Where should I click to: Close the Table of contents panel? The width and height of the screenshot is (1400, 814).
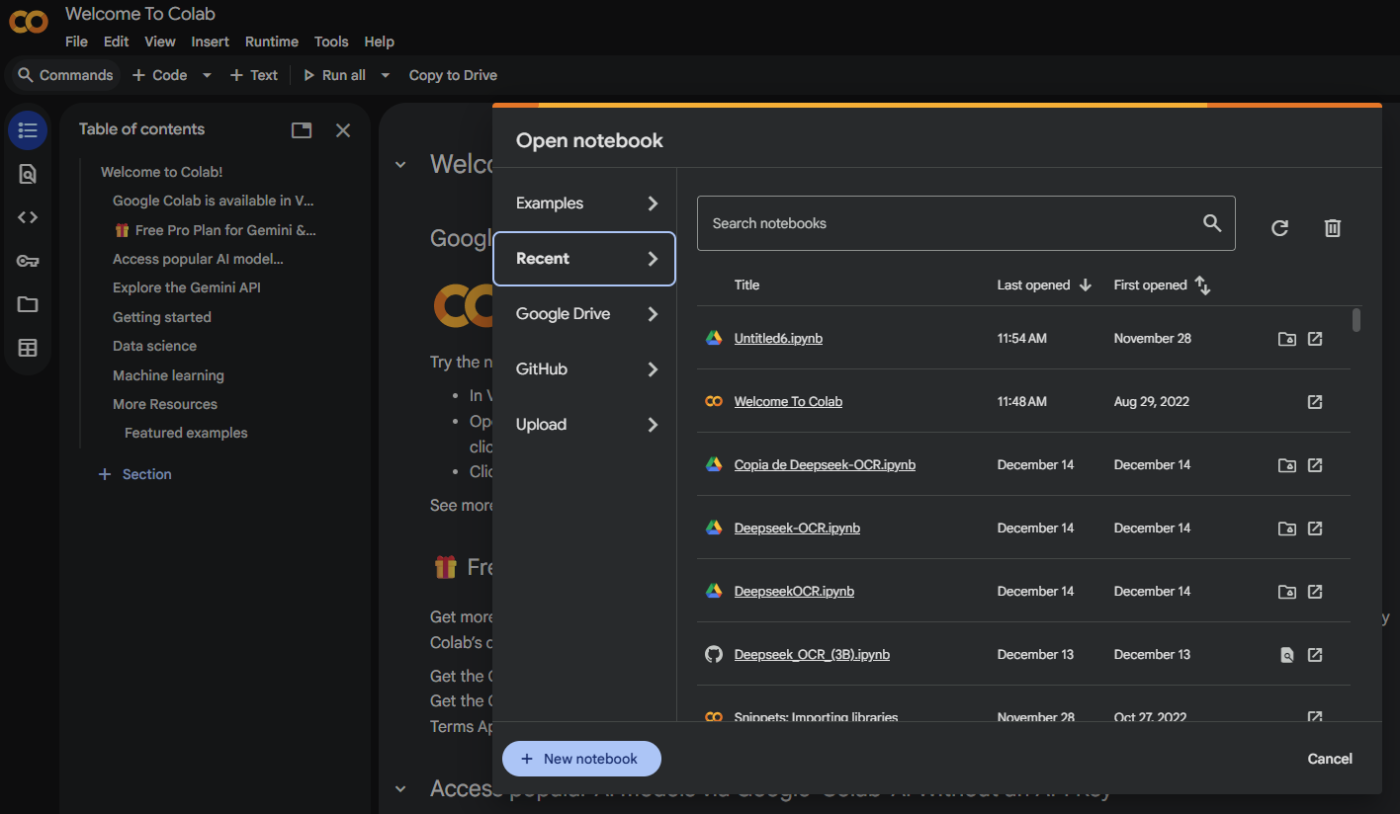(x=343, y=130)
